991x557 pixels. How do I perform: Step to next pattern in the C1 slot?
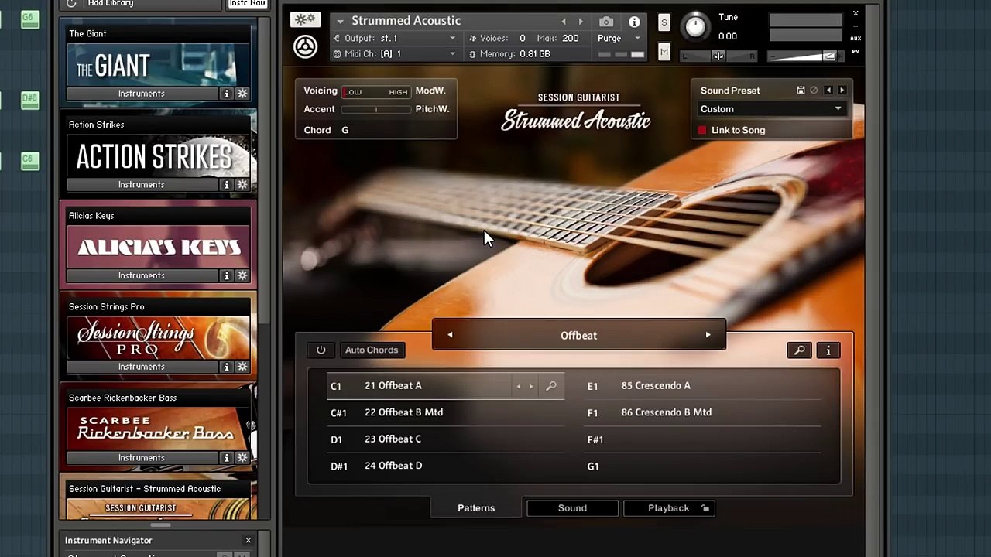click(x=531, y=386)
